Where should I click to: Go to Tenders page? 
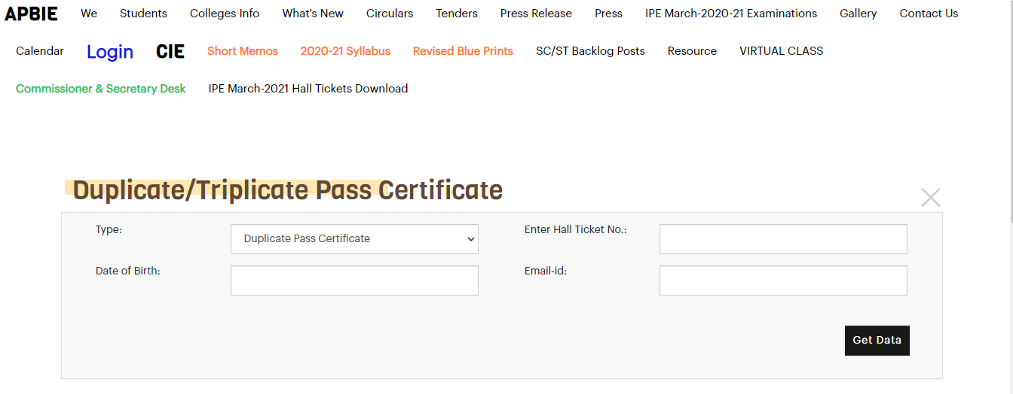pos(457,14)
